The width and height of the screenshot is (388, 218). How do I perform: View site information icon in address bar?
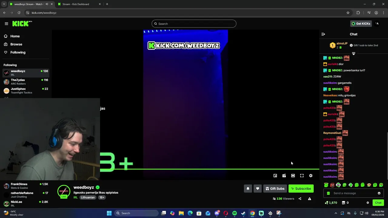[28, 13]
